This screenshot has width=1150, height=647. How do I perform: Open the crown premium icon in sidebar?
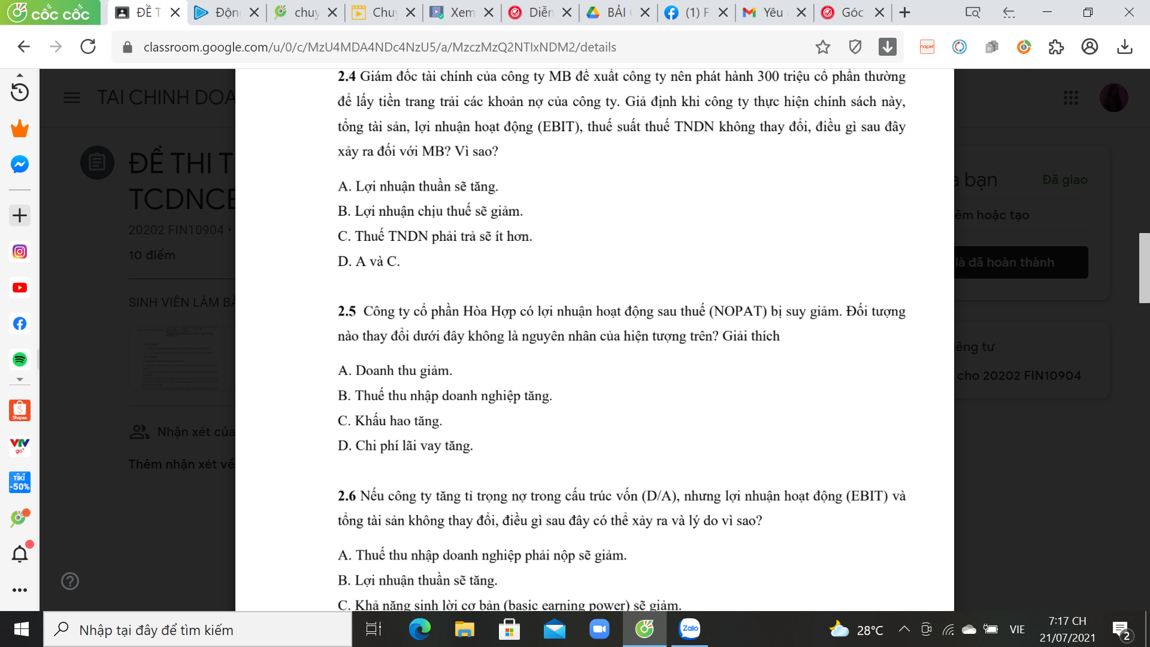(x=20, y=128)
